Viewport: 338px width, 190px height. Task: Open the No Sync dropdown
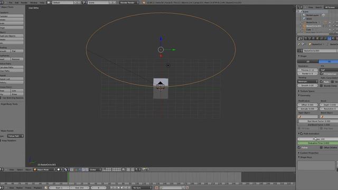[x=142, y=188]
